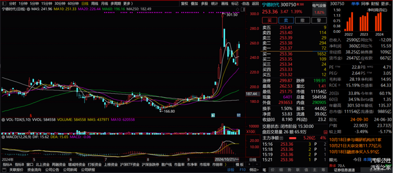Click the red 买 buy button
Screen dimensions: 393x173
270,20
